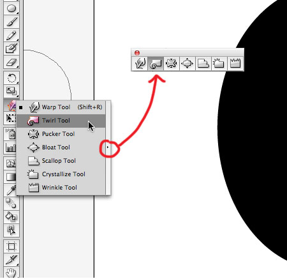Click the tearoff arrow on the flyout edge
This screenshot has width=287, height=279.
pyautogui.click(x=108, y=147)
